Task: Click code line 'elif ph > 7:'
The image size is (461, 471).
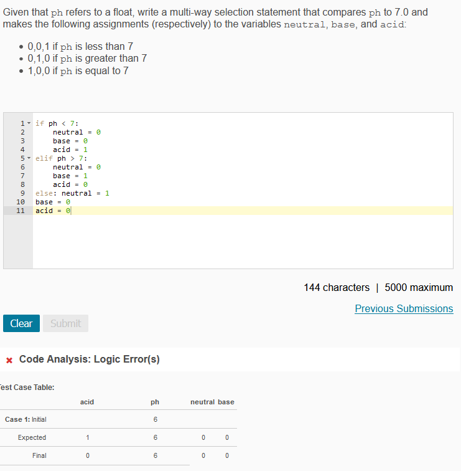Action: pos(61,158)
